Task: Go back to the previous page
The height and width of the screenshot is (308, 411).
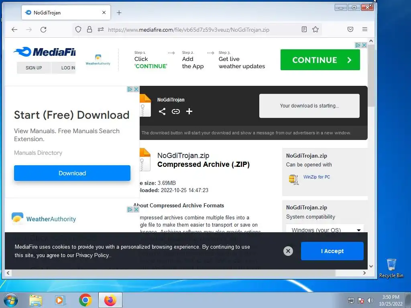Action: [14, 30]
